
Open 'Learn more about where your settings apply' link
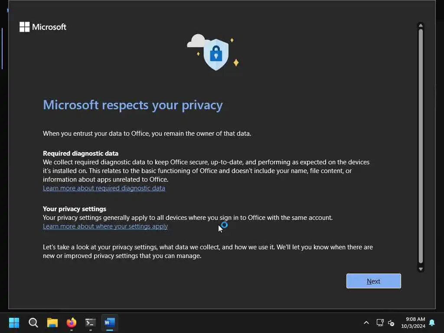[105, 226]
